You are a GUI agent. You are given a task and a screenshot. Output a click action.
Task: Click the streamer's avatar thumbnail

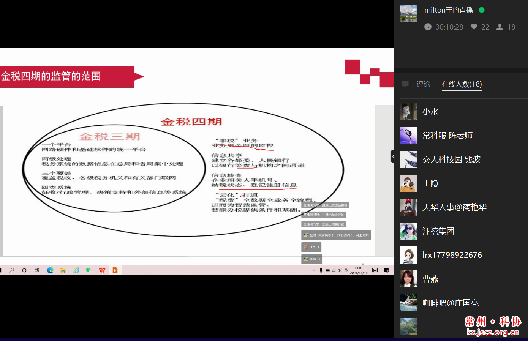pos(408,14)
